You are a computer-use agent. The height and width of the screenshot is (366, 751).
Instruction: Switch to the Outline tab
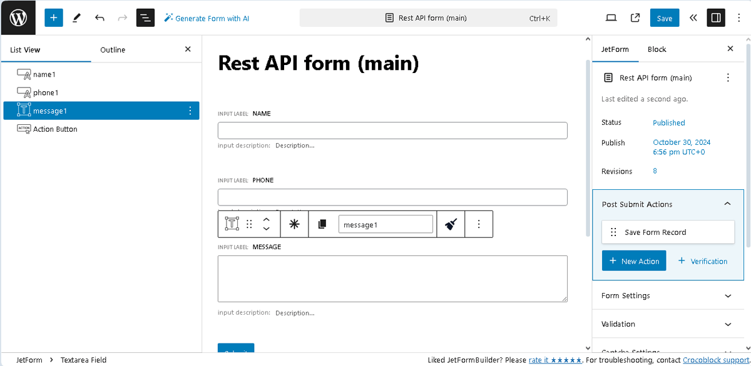pyautogui.click(x=113, y=50)
